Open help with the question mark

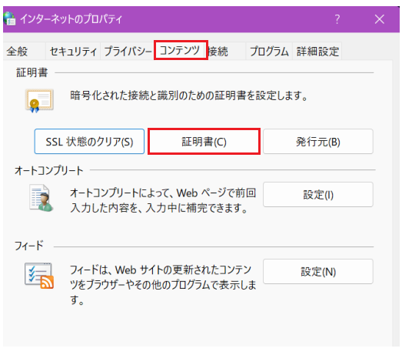337,19
